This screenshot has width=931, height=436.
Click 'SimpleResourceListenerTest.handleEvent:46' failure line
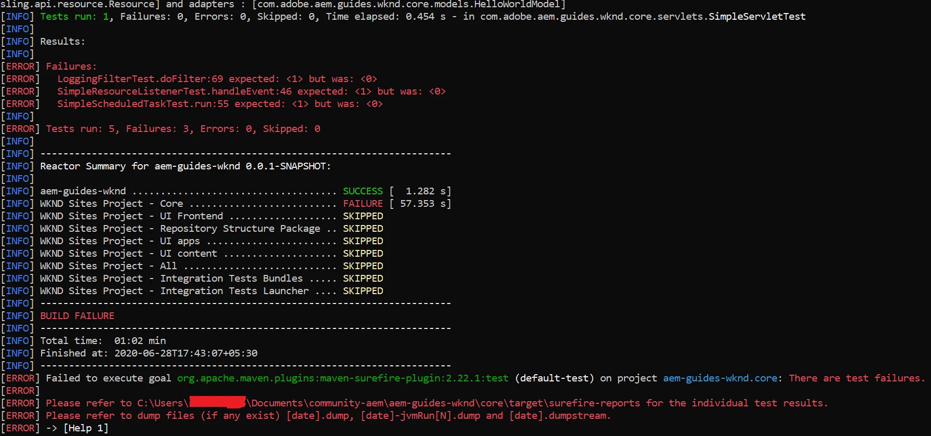251,91
